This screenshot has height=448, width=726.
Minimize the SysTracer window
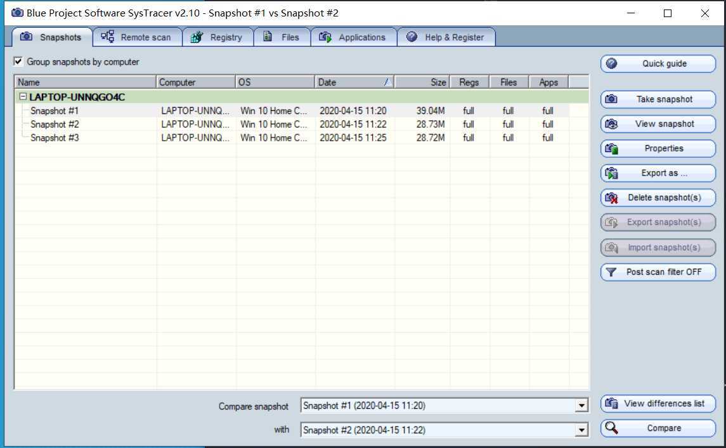coord(631,13)
